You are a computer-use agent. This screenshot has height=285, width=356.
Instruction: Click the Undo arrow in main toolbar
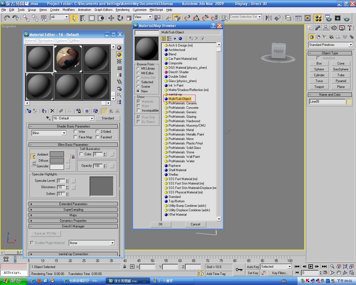(x=6, y=18)
